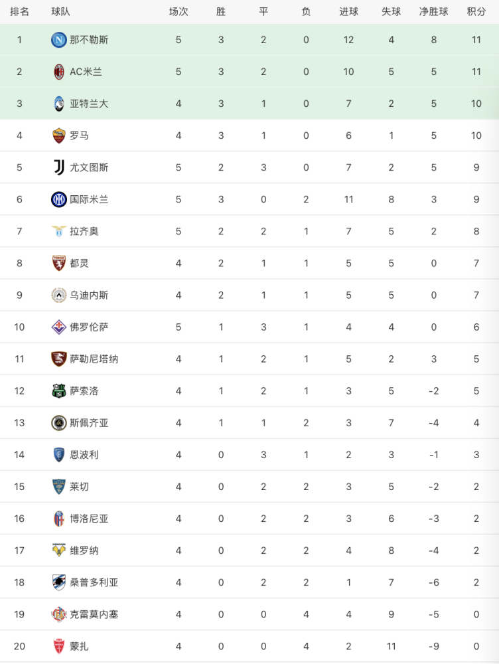
Task: Click the Juventus J logo
Action: (59, 168)
